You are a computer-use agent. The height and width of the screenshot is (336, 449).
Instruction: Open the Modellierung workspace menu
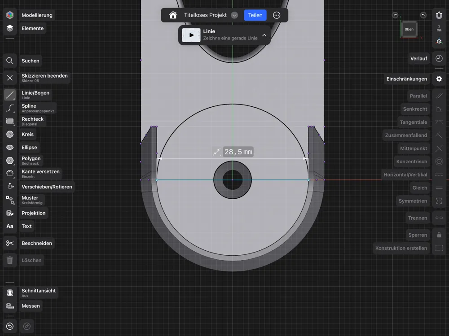(x=10, y=15)
